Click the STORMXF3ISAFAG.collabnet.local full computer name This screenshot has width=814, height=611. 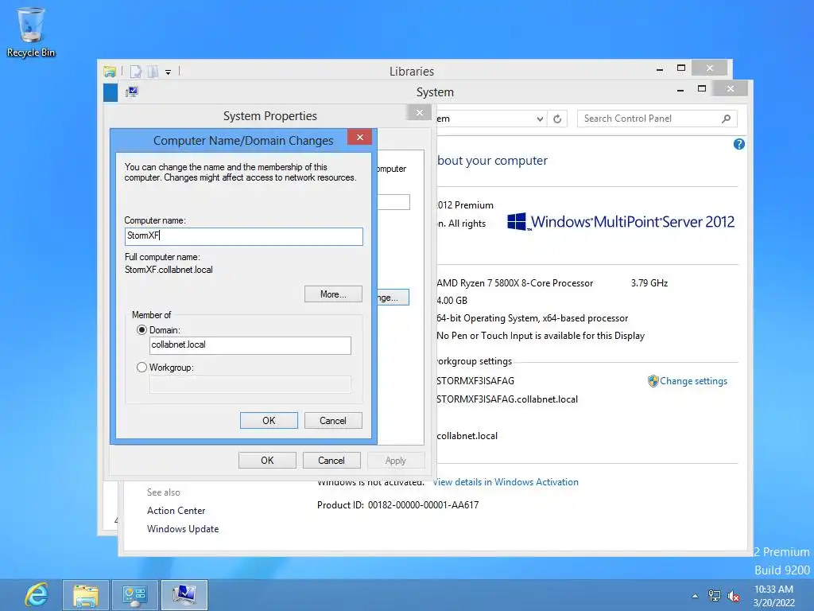[507, 399]
